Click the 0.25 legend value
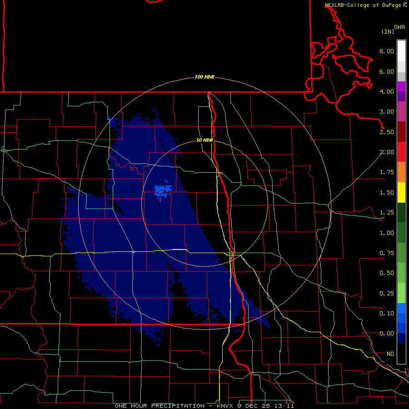The width and height of the screenshot is (409, 409). point(387,294)
